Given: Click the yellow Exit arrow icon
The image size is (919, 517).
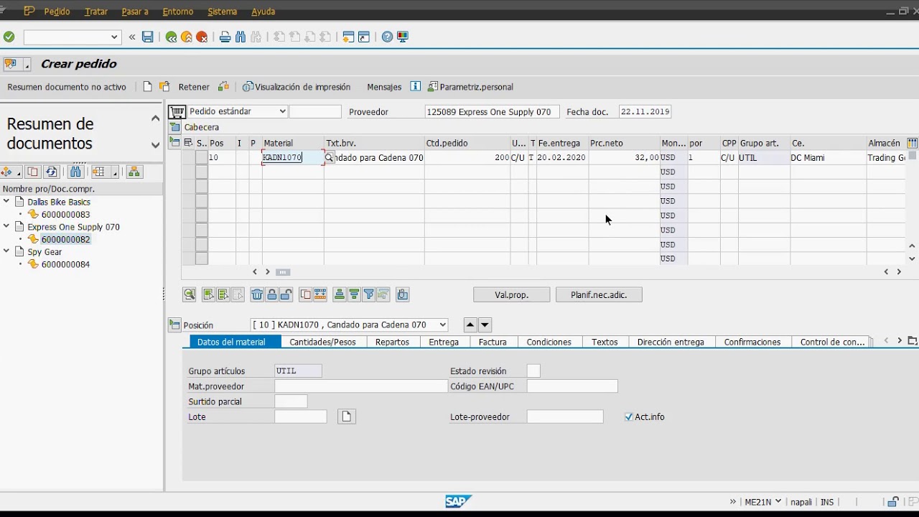Looking at the screenshot, I should point(187,37).
